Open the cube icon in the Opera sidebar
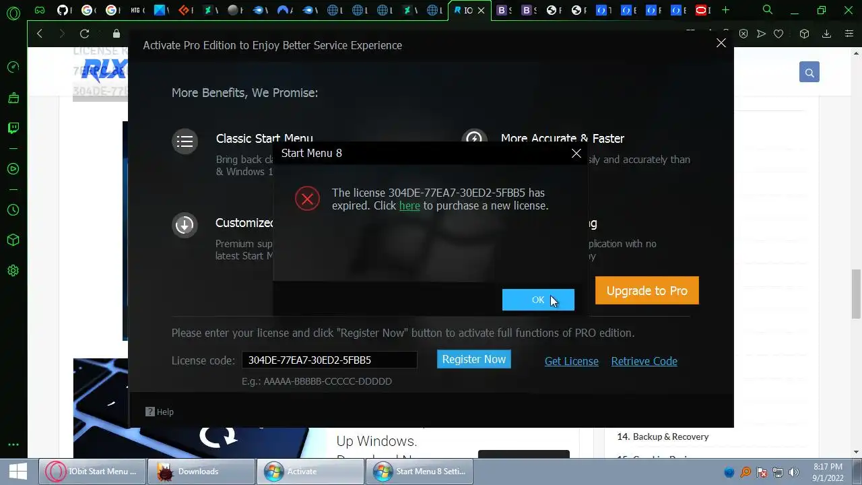Screen dimensions: 862x485 tap(13, 240)
